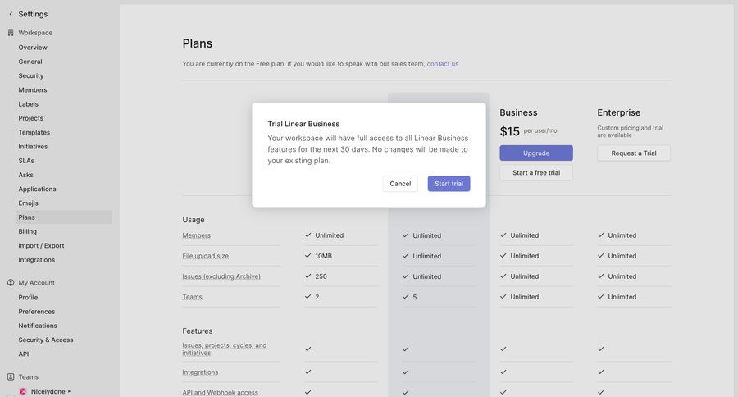Open Applications settings
This screenshot has width=738, height=397.
coord(37,189)
